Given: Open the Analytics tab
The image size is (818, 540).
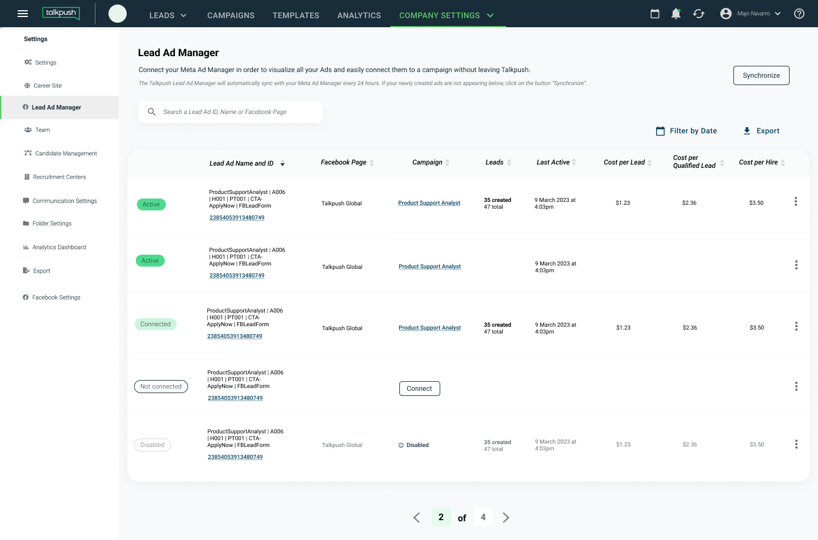Looking at the screenshot, I should (359, 15).
